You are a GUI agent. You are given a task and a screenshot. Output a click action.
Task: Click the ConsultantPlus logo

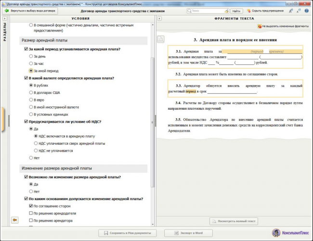click(x=290, y=233)
